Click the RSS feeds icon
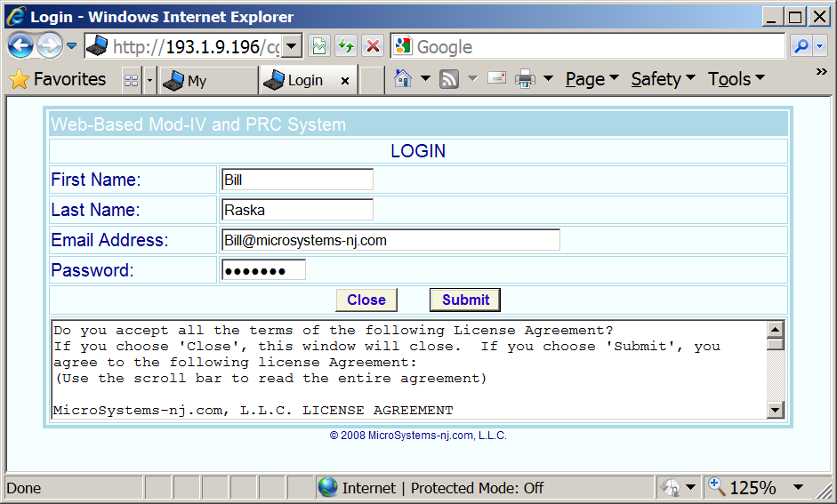837x504 pixels. pyautogui.click(x=449, y=79)
